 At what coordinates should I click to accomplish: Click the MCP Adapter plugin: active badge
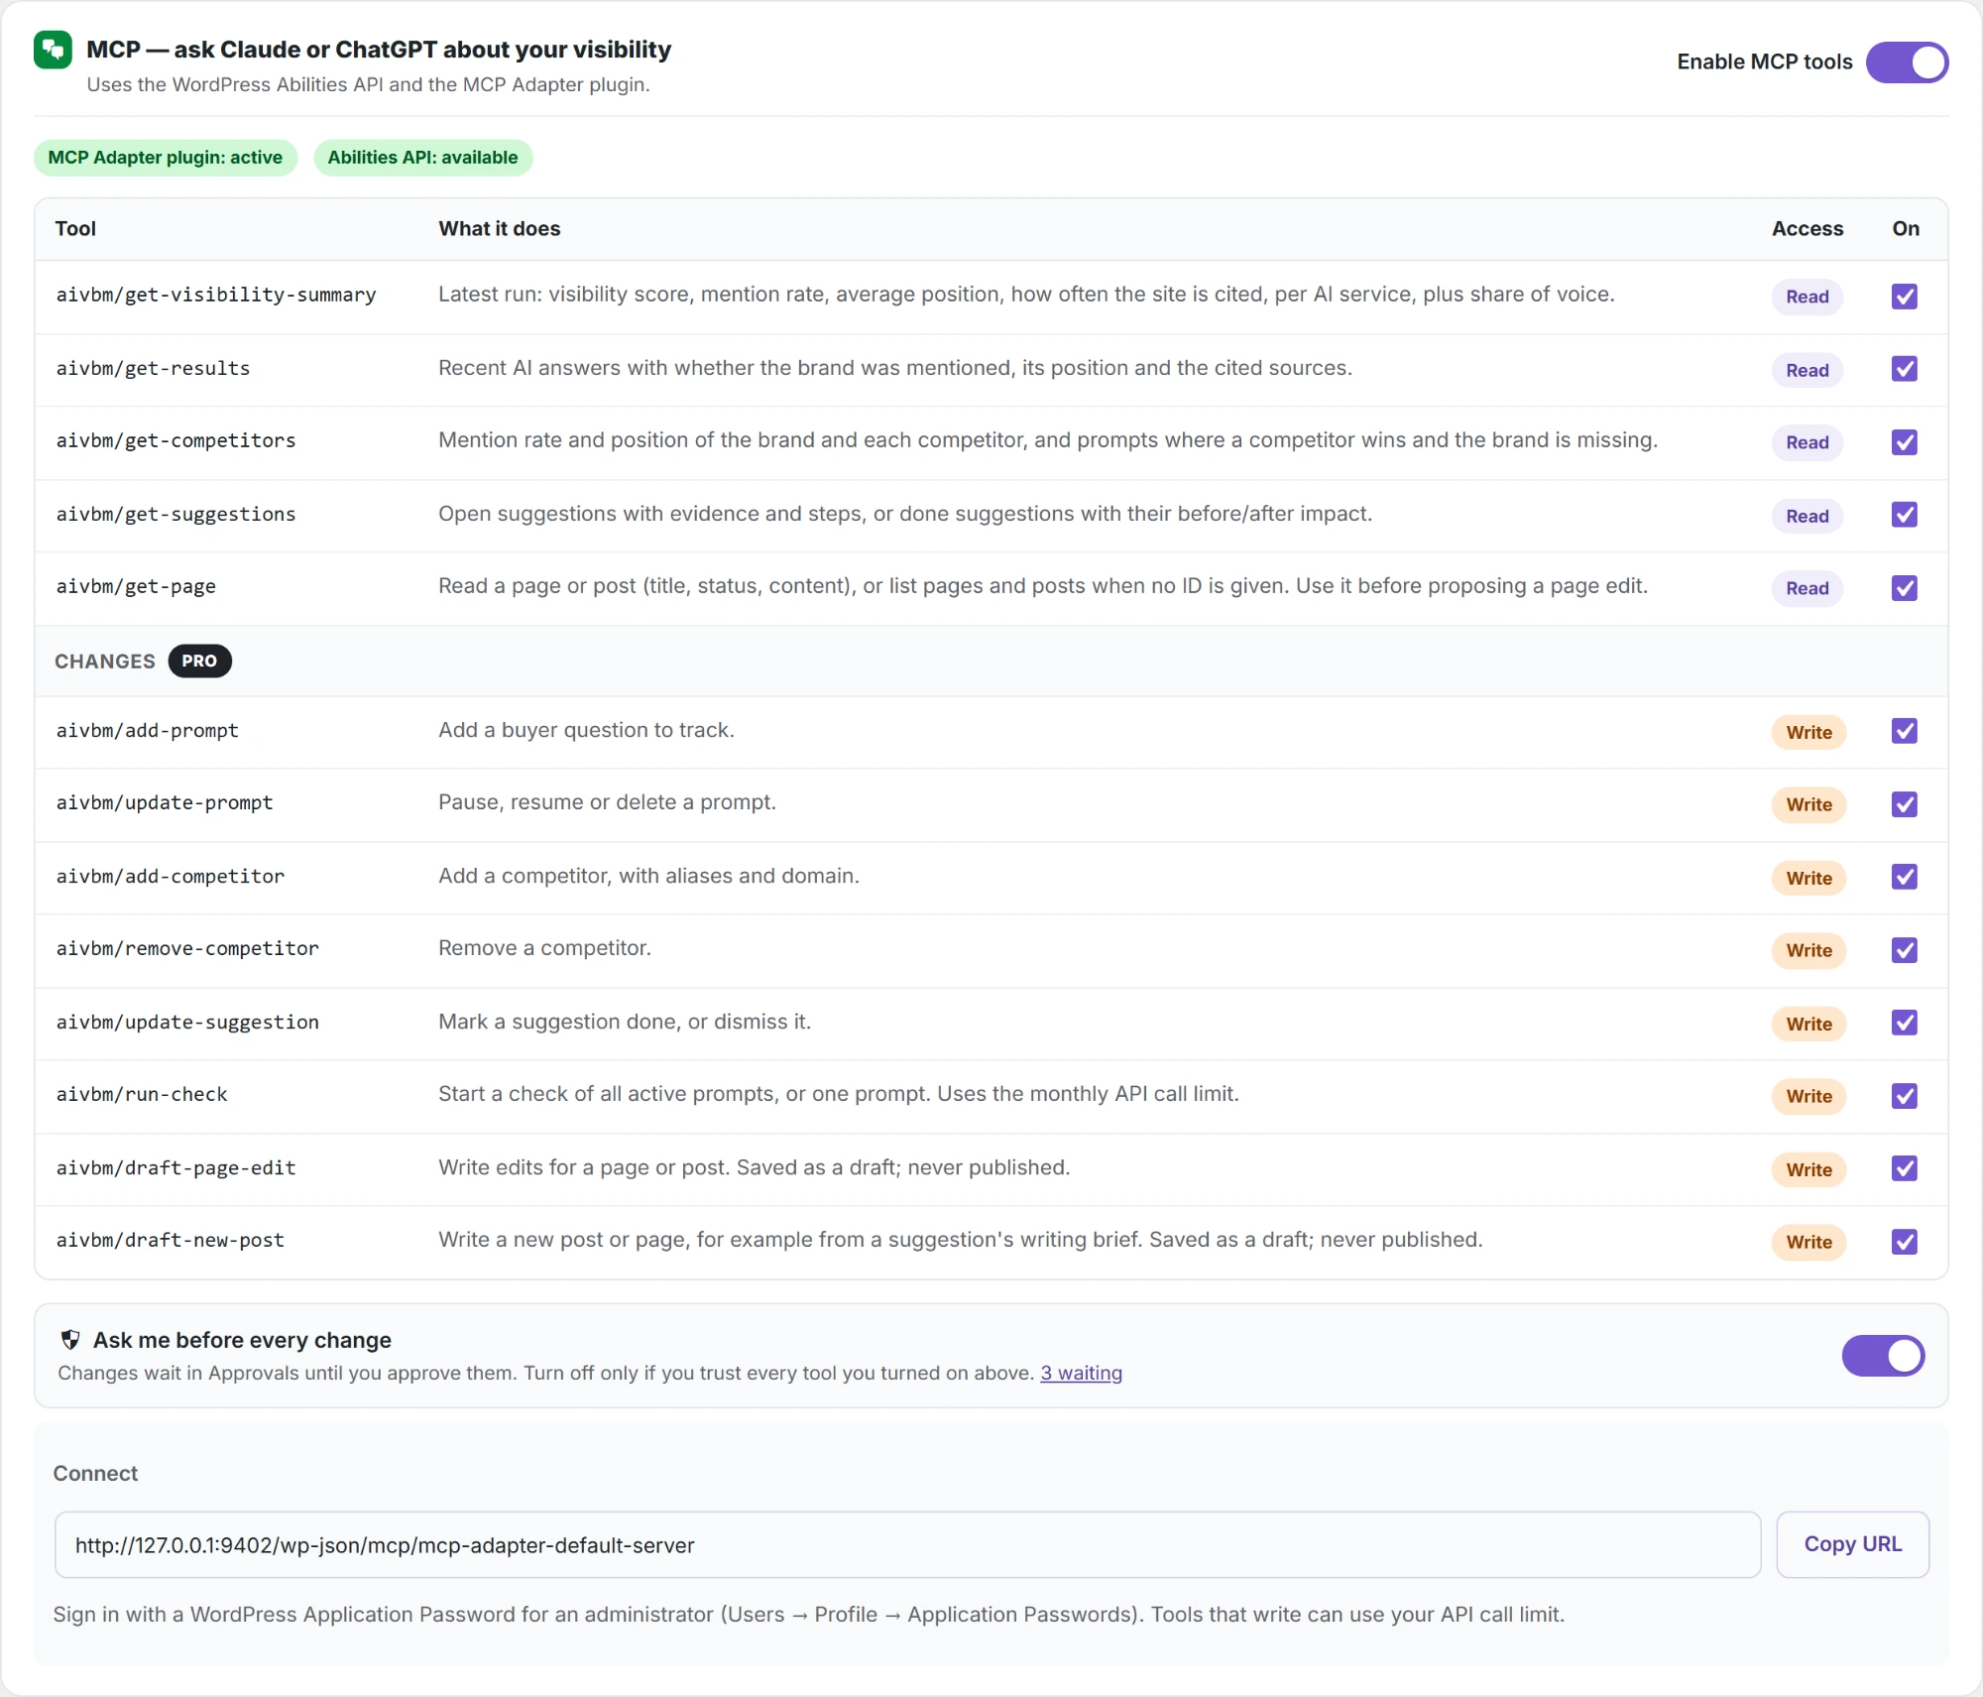[166, 158]
